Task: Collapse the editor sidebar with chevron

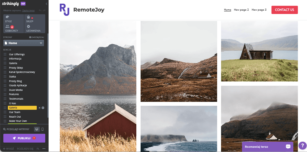Action: [x=46, y=4]
